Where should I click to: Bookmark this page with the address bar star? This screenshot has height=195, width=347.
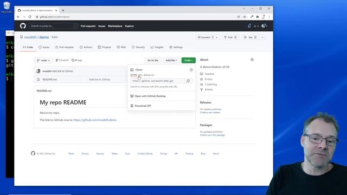[x=245, y=17]
